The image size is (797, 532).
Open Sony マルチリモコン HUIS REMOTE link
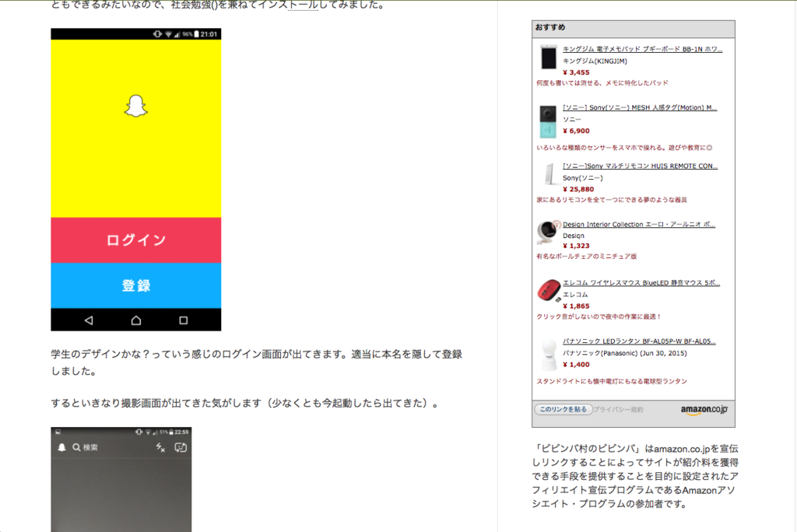point(640,166)
